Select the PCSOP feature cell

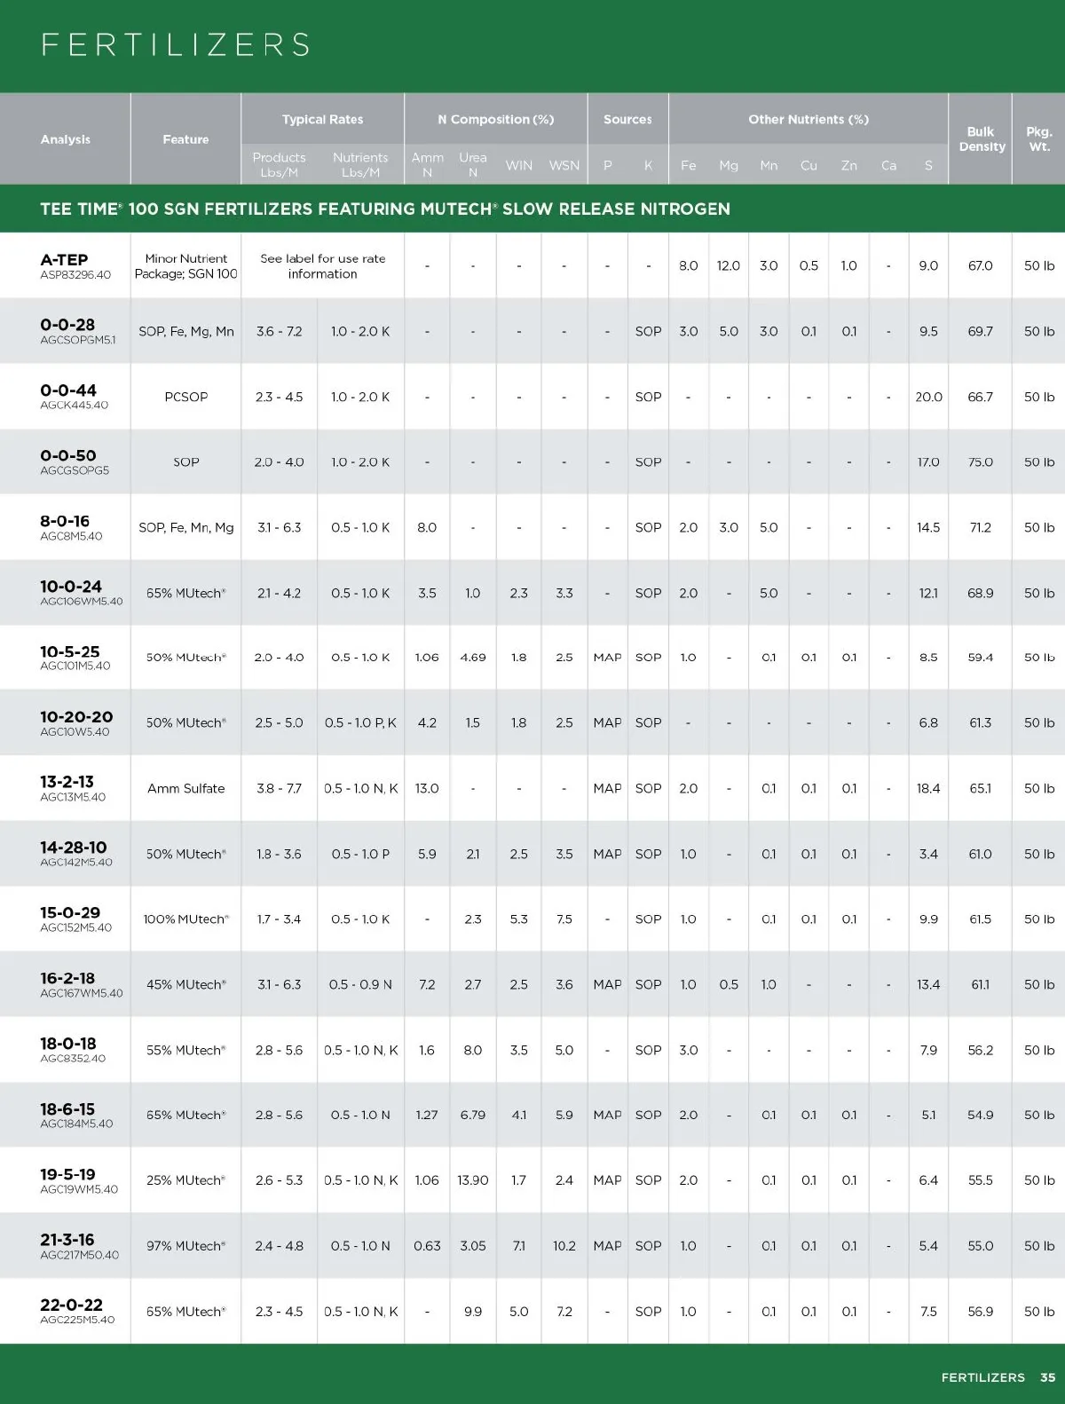point(185,397)
